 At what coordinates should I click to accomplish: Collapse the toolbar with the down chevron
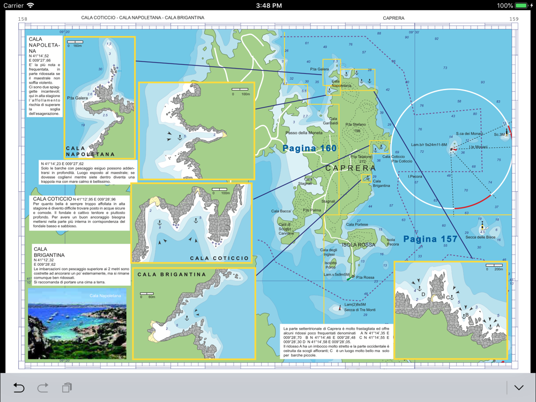[x=519, y=388]
